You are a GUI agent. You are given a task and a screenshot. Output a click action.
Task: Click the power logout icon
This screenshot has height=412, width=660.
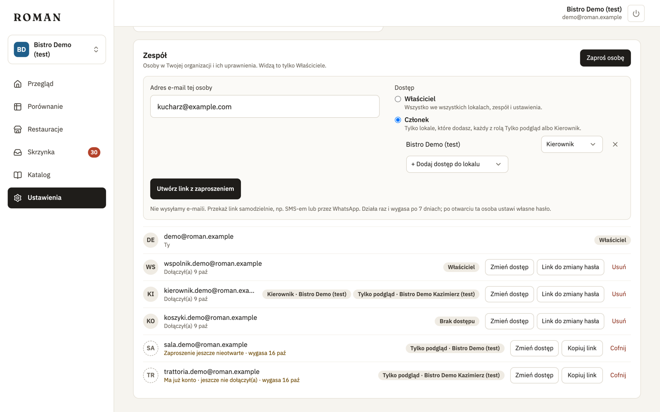tap(636, 13)
